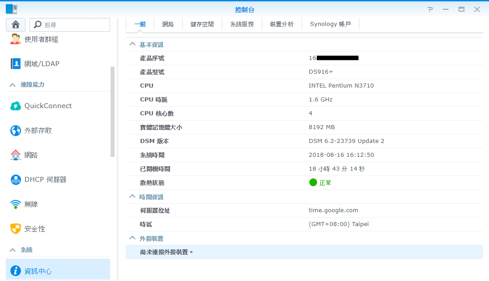Image resolution: width=489 pixels, height=281 pixels.
Task: Select 資訊中心 label in sidebar
Action: [38, 271]
